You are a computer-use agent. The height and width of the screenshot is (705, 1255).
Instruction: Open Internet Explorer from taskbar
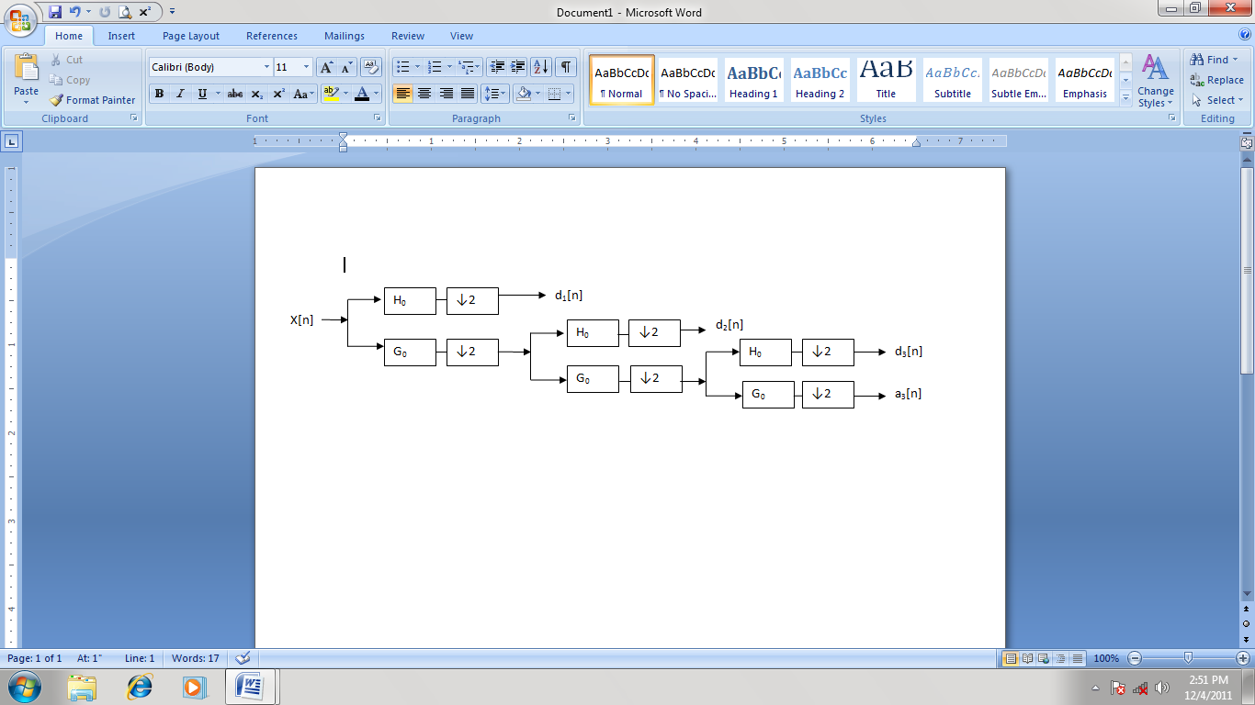tap(140, 687)
